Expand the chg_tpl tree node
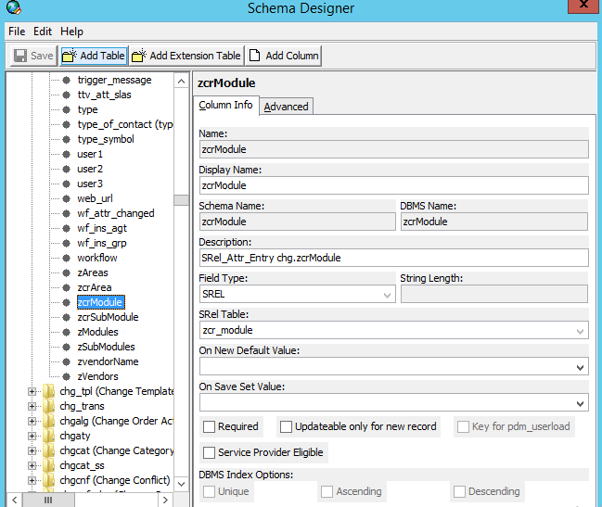Image resolution: width=602 pixels, height=507 pixels. [32, 391]
